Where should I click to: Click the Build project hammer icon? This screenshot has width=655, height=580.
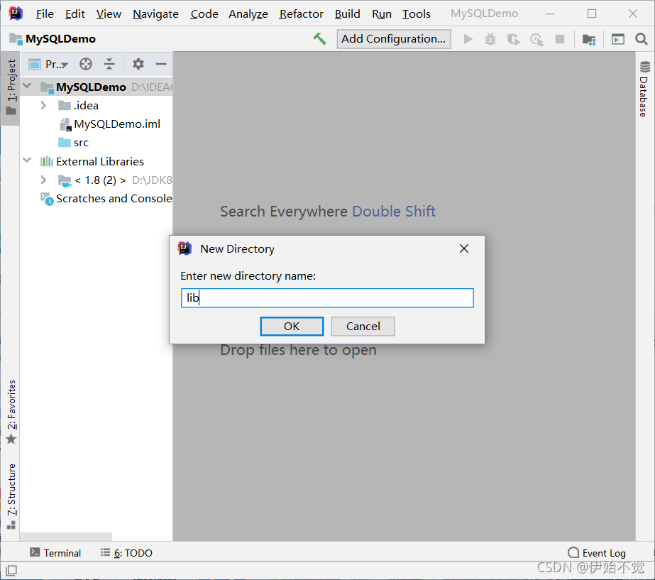point(319,39)
